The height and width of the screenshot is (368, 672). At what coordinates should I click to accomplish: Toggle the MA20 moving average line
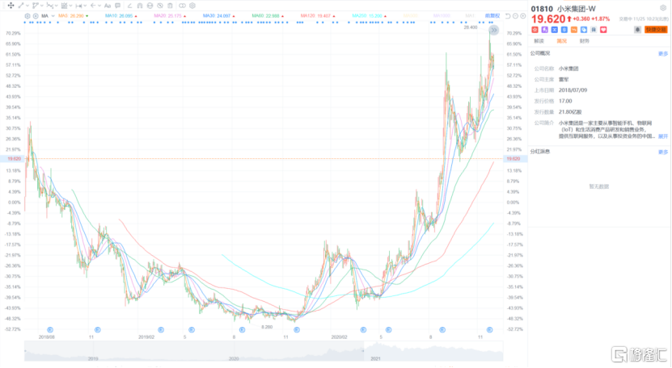(170, 16)
